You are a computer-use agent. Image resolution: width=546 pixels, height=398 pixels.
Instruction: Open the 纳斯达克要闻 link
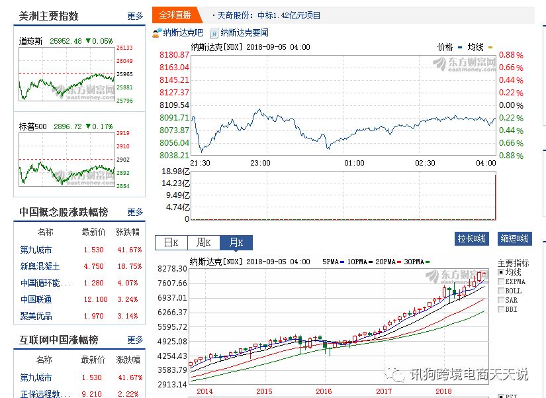[x=244, y=32]
